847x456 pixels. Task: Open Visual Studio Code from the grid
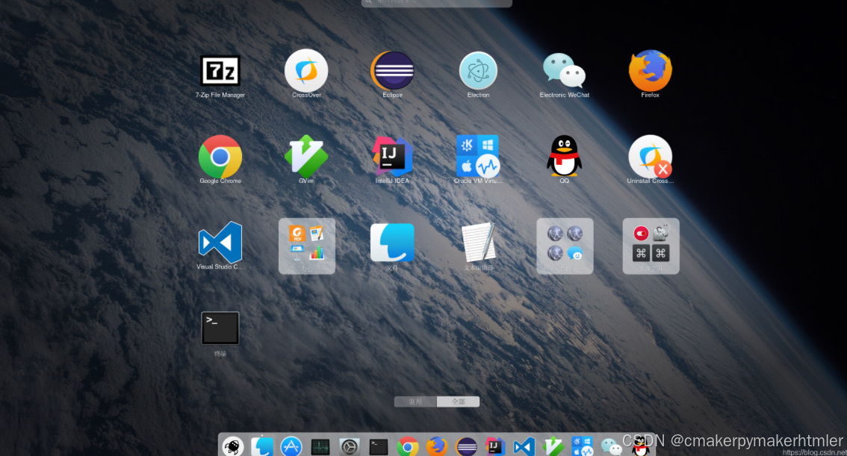(x=220, y=243)
